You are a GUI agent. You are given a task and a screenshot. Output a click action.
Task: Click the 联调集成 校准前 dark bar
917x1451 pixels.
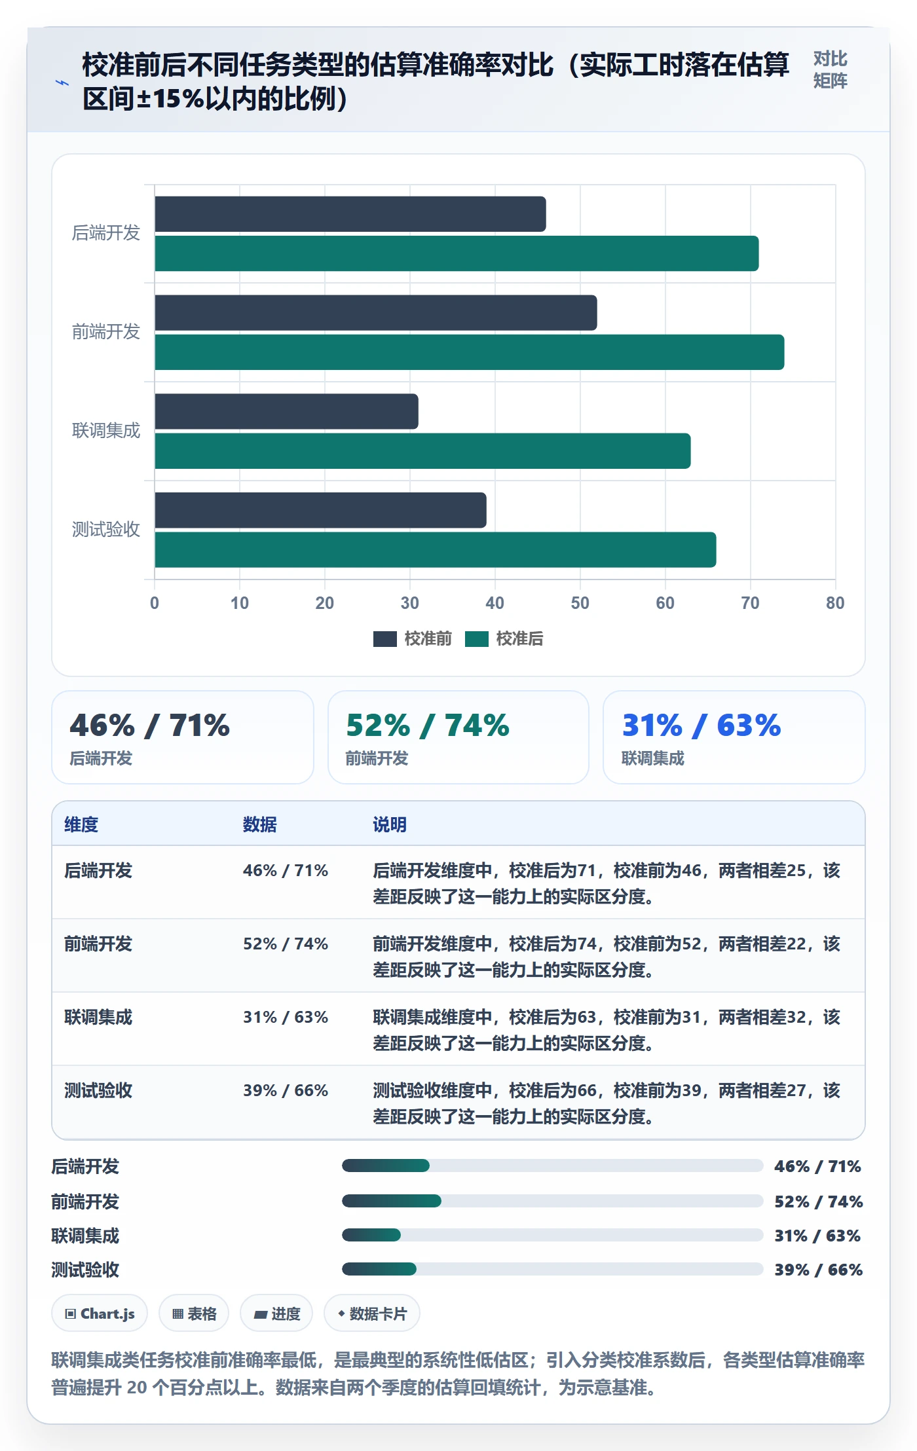click(x=287, y=412)
